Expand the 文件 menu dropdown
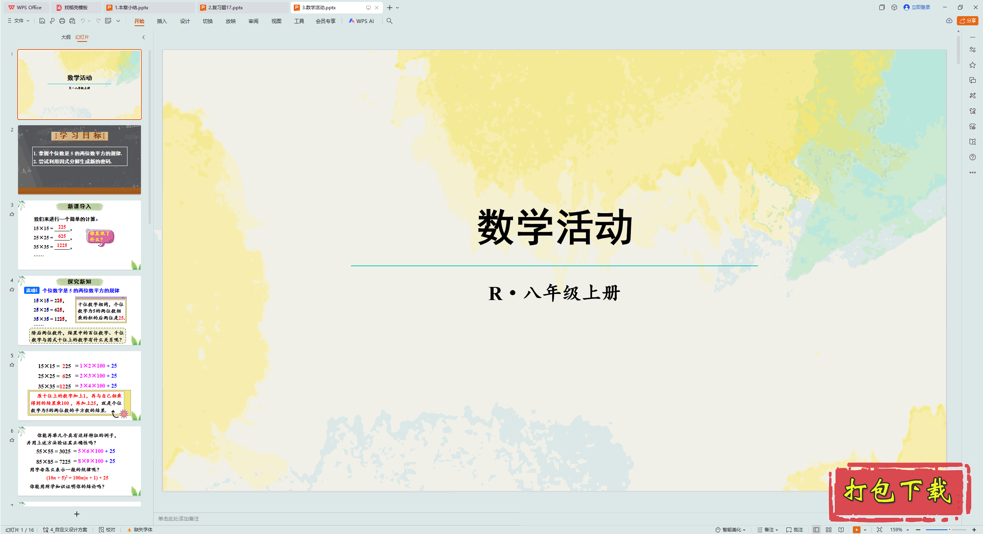Image resolution: width=983 pixels, height=534 pixels. pos(18,21)
